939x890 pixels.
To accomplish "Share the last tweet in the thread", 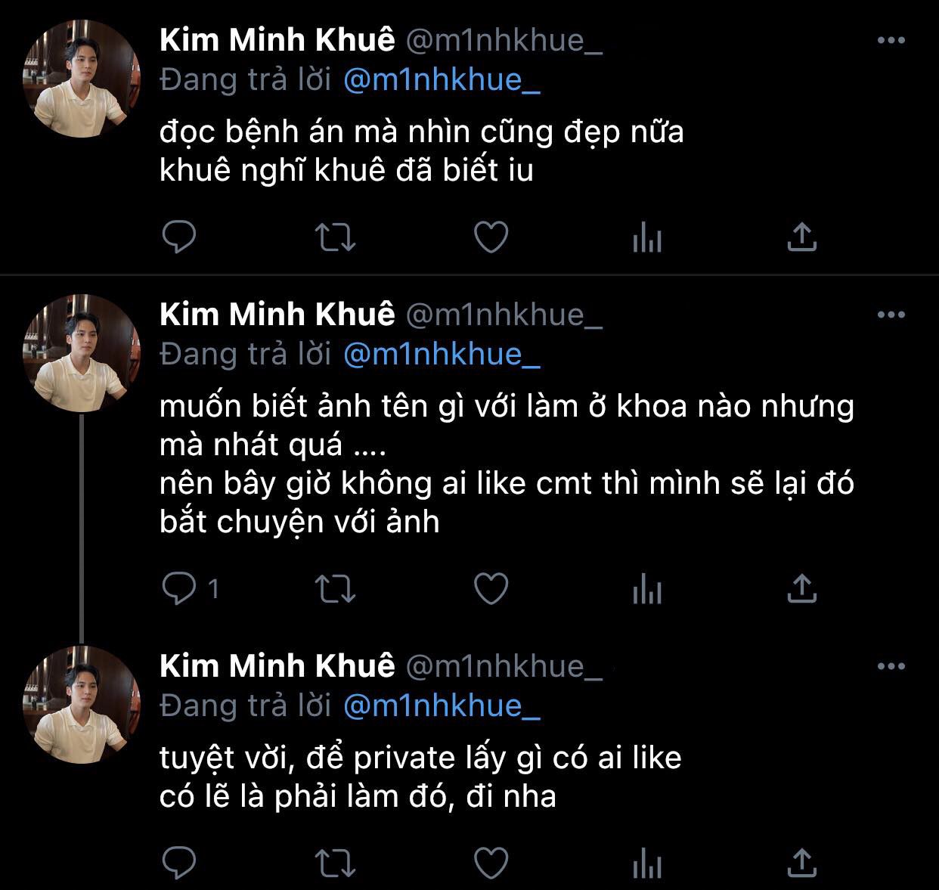I will point(801,862).
